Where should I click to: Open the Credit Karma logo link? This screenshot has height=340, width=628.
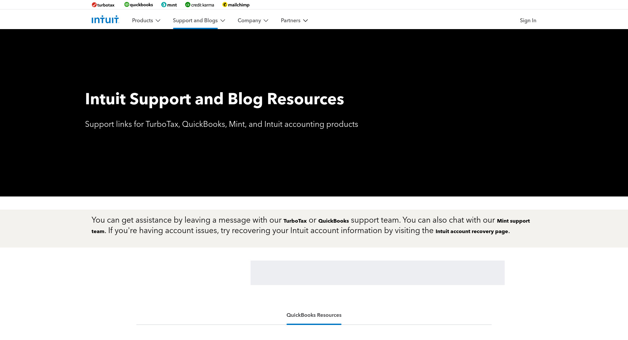200,5
